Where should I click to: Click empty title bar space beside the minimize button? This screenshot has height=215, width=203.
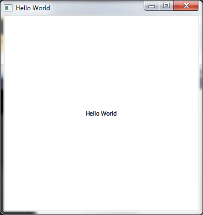click(97, 8)
